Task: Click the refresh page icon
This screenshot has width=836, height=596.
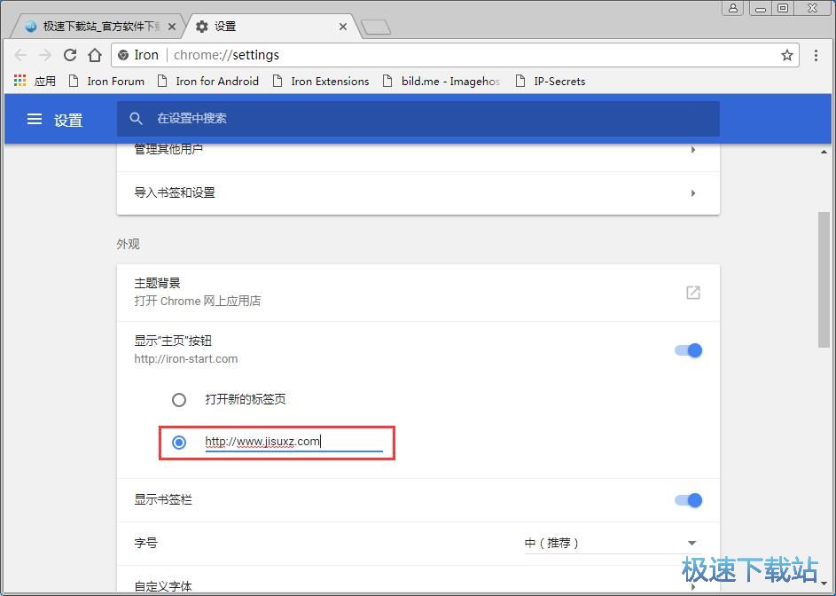Action: [70, 54]
